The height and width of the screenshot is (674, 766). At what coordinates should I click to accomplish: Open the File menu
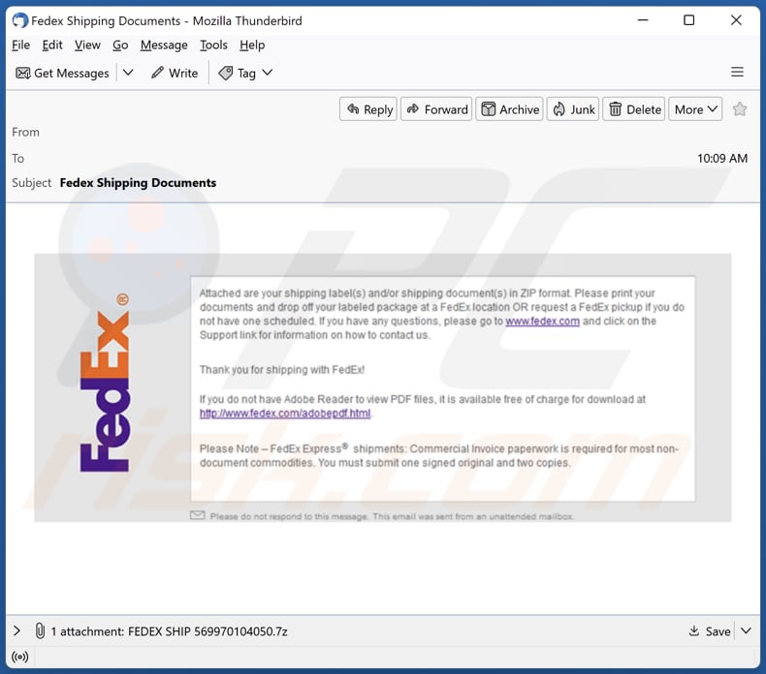pos(20,45)
